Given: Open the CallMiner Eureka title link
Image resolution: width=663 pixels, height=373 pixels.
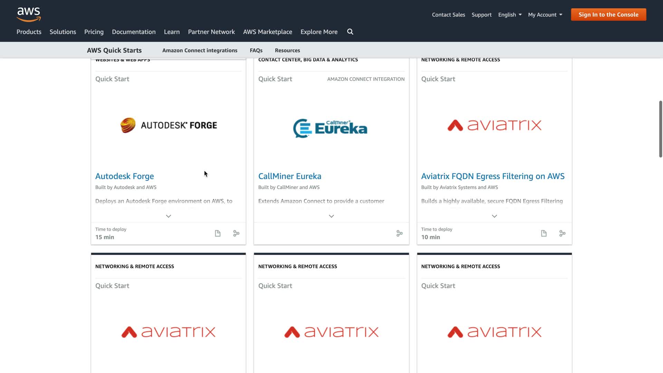Looking at the screenshot, I should (290, 176).
